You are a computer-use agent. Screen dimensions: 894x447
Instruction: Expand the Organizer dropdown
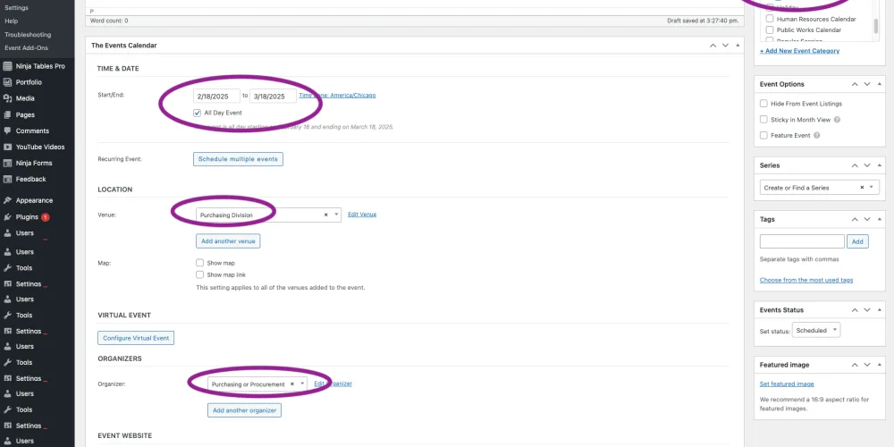(x=302, y=384)
